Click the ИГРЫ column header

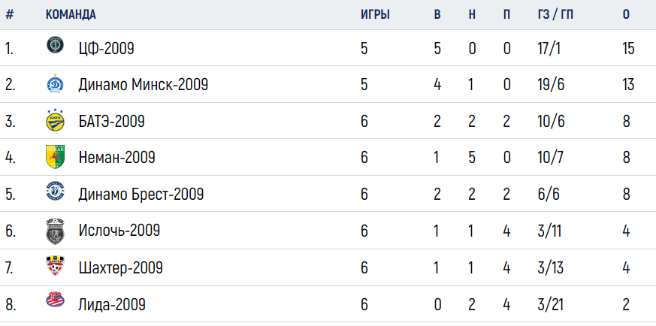[375, 14]
